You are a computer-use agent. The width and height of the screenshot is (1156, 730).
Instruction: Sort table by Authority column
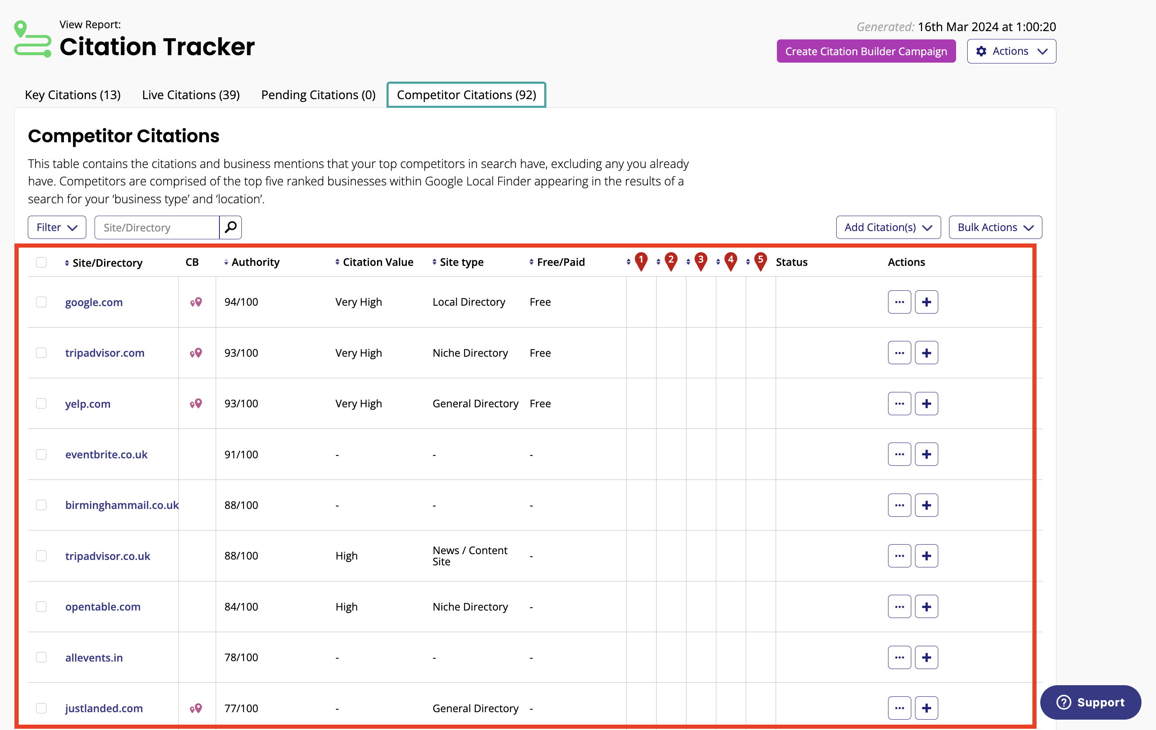251,262
